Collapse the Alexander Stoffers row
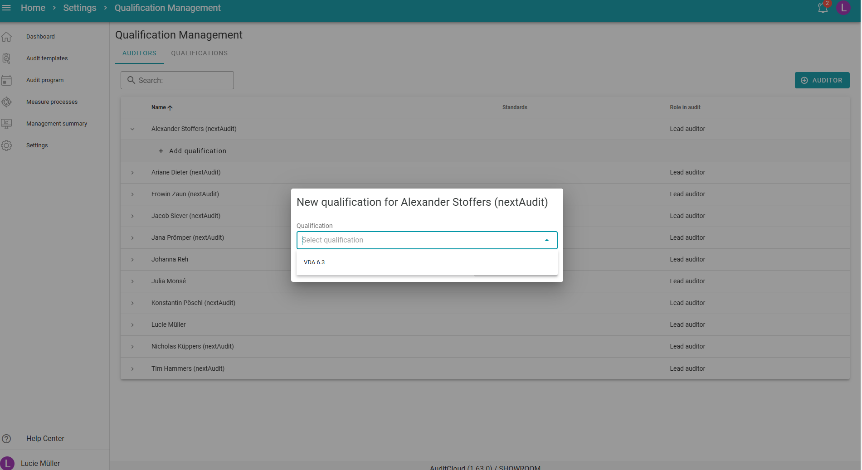862x470 pixels. pos(132,129)
